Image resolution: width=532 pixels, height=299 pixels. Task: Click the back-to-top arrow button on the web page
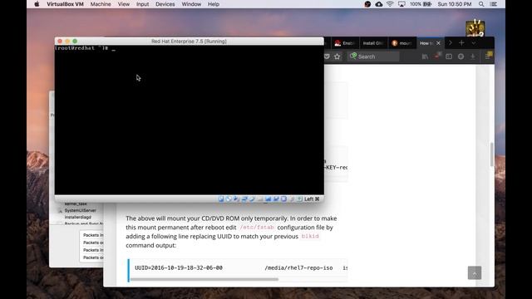tap(475, 273)
